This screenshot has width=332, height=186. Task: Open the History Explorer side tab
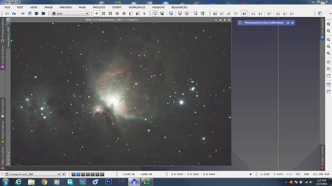pyautogui.click(x=3, y=158)
